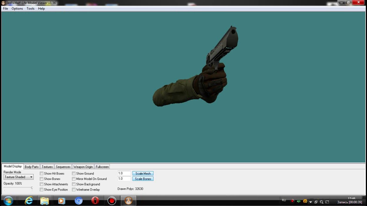This screenshot has height=206, width=367.
Task: Toggle Mirror Model On Ground checkbox
Action: 74,179
